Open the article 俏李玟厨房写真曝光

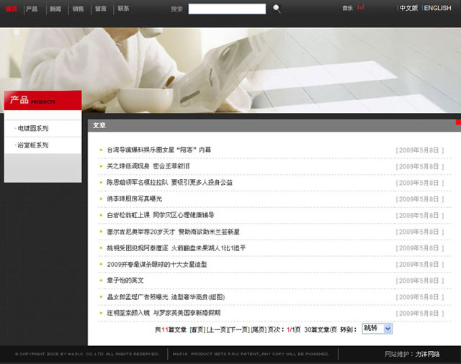coord(134,199)
